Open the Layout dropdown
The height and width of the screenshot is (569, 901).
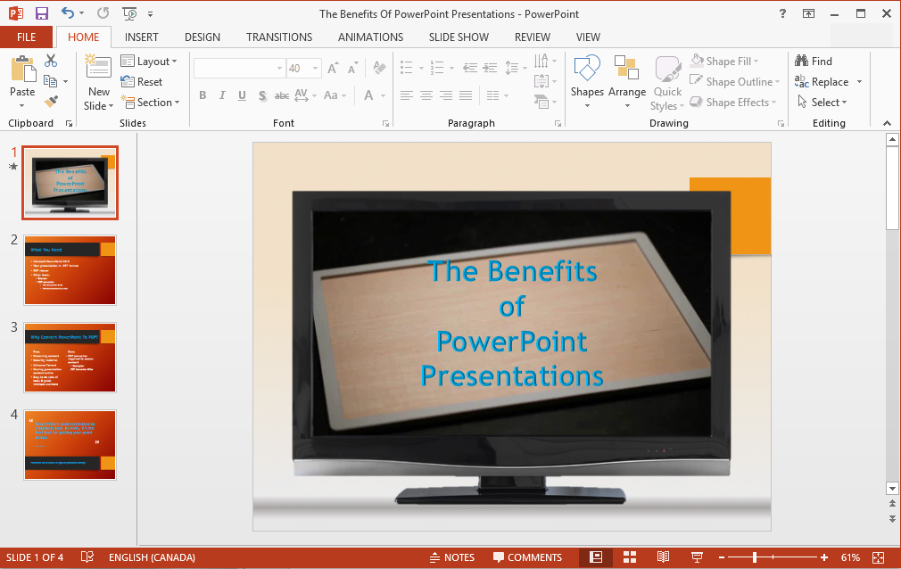click(149, 61)
